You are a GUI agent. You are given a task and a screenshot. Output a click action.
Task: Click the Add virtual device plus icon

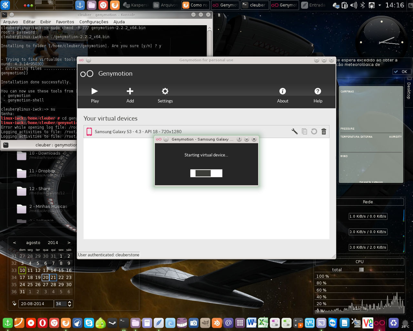(130, 91)
